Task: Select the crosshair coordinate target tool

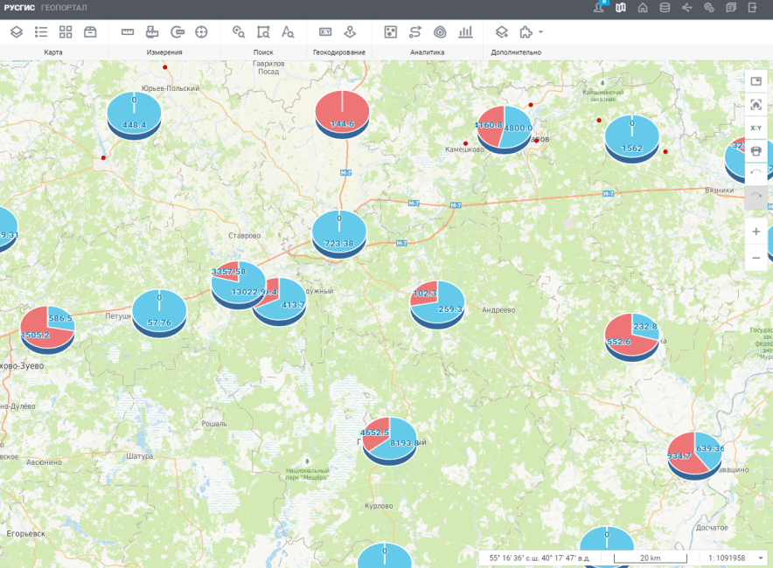Action: pyautogui.click(x=201, y=32)
